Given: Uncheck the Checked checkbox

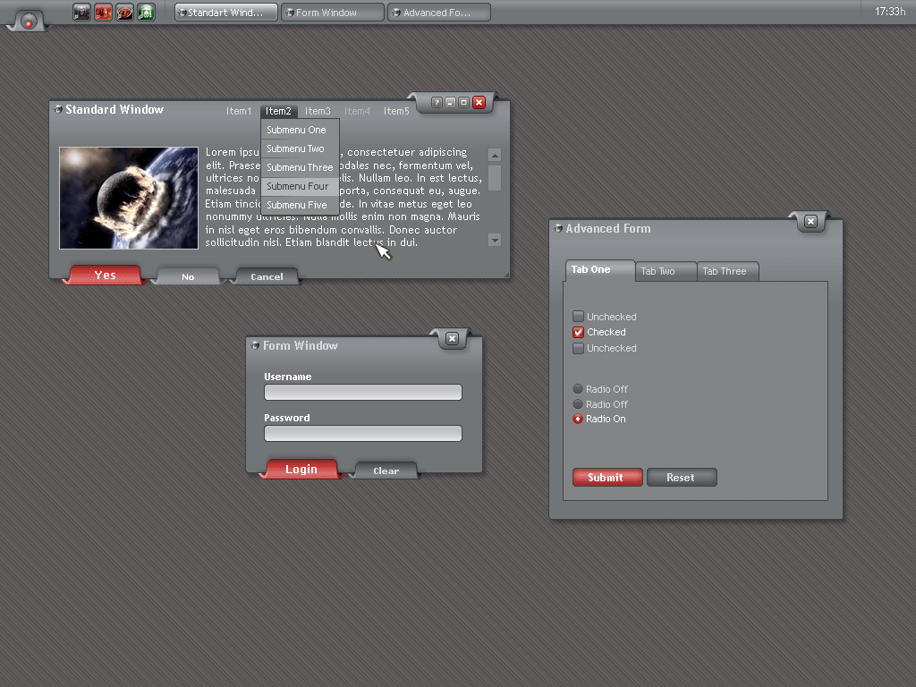Looking at the screenshot, I should 578,332.
